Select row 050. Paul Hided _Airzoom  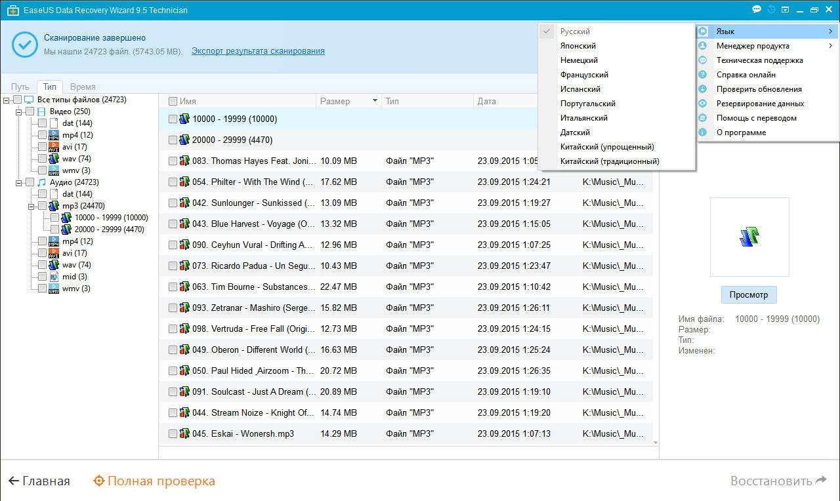(x=406, y=371)
